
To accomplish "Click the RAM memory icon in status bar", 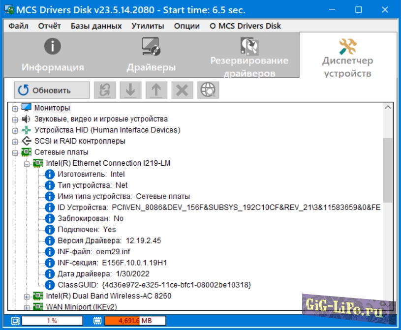I will click(97, 321).
